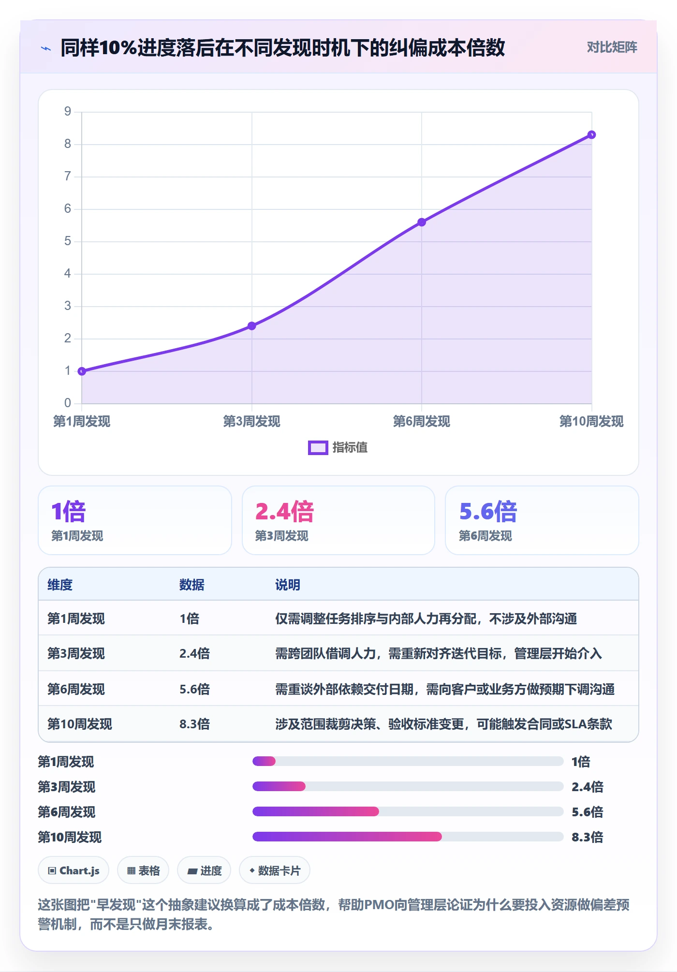Click the 对比矩阵 badge in the header
The image size is (677, 972).
(612, 47)
